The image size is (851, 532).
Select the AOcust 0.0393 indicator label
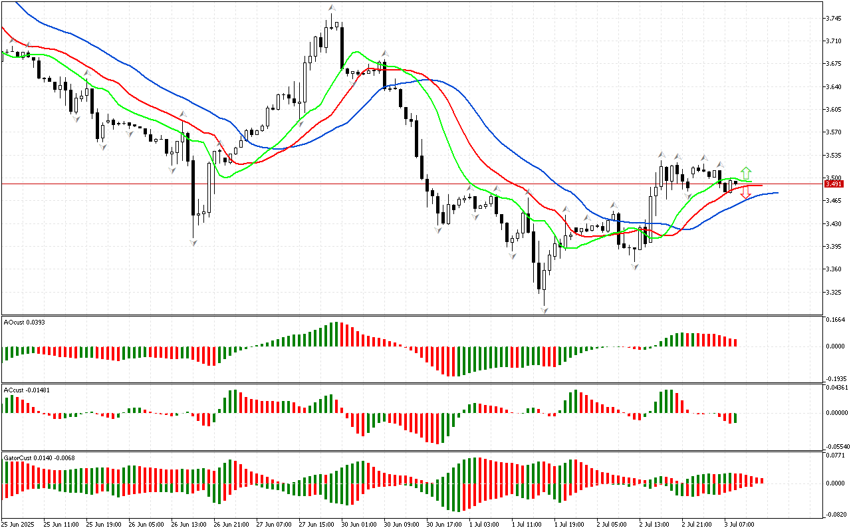click(x=22, y=322)
